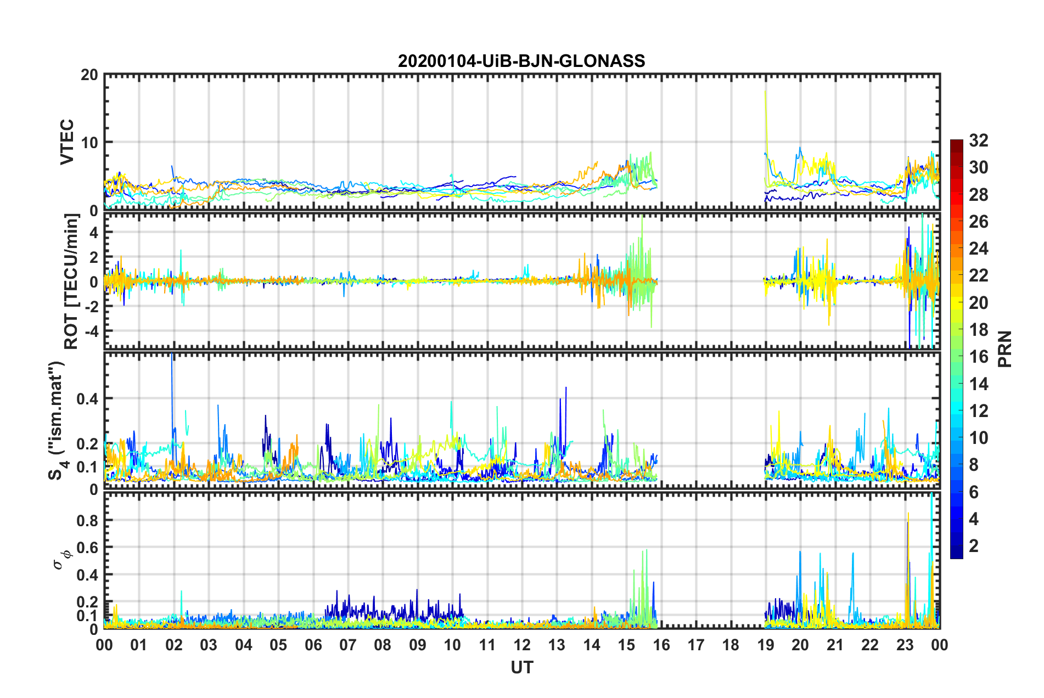Select the UT axis tick label 17
The width and height of the screenshot is (1044, 698).
pyautogui.click(x=696, y=644)
